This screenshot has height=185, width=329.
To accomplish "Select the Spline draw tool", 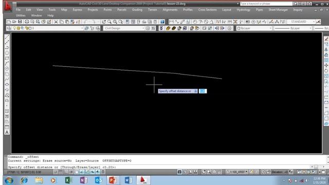I will (x=7, y=79).
